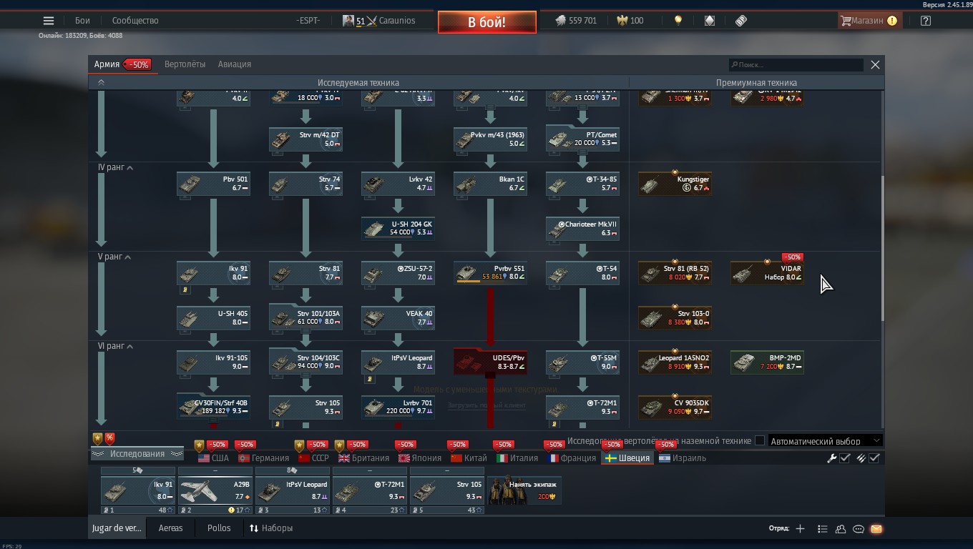Click the research tree vertical scrollbar
Screen dimensions: 973x549
coord(882,248)
